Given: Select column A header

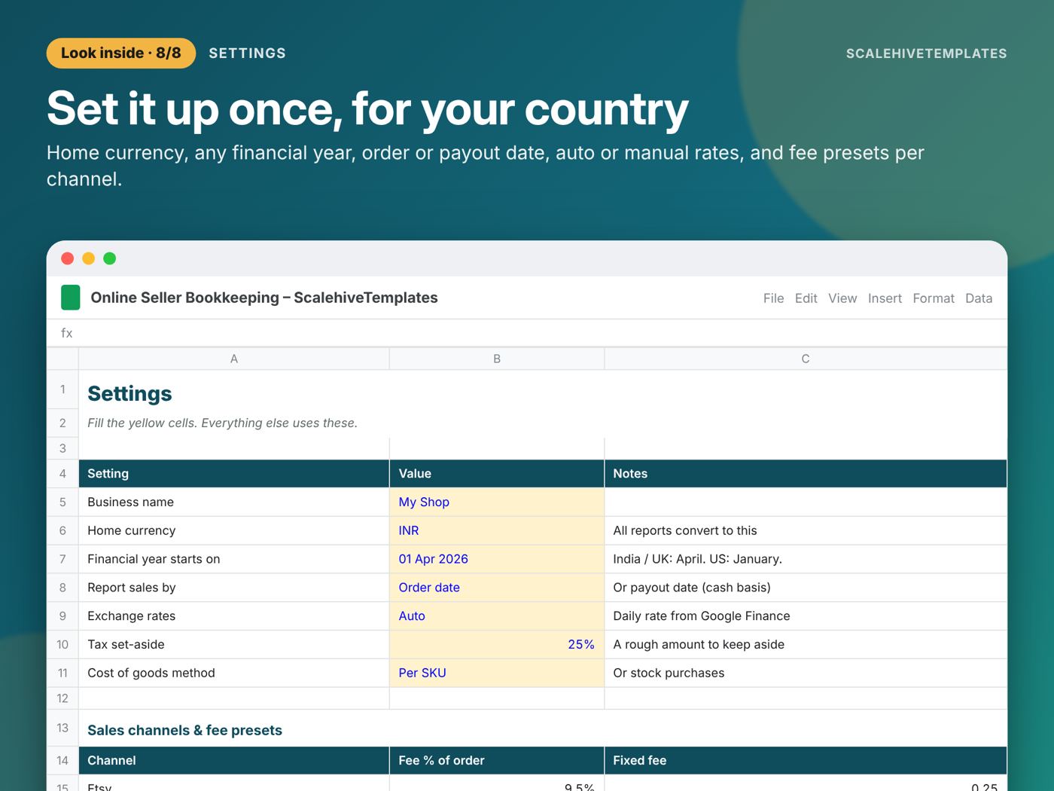Looking at the screenshot, I should pyautogui.click(x=234, y=359).
